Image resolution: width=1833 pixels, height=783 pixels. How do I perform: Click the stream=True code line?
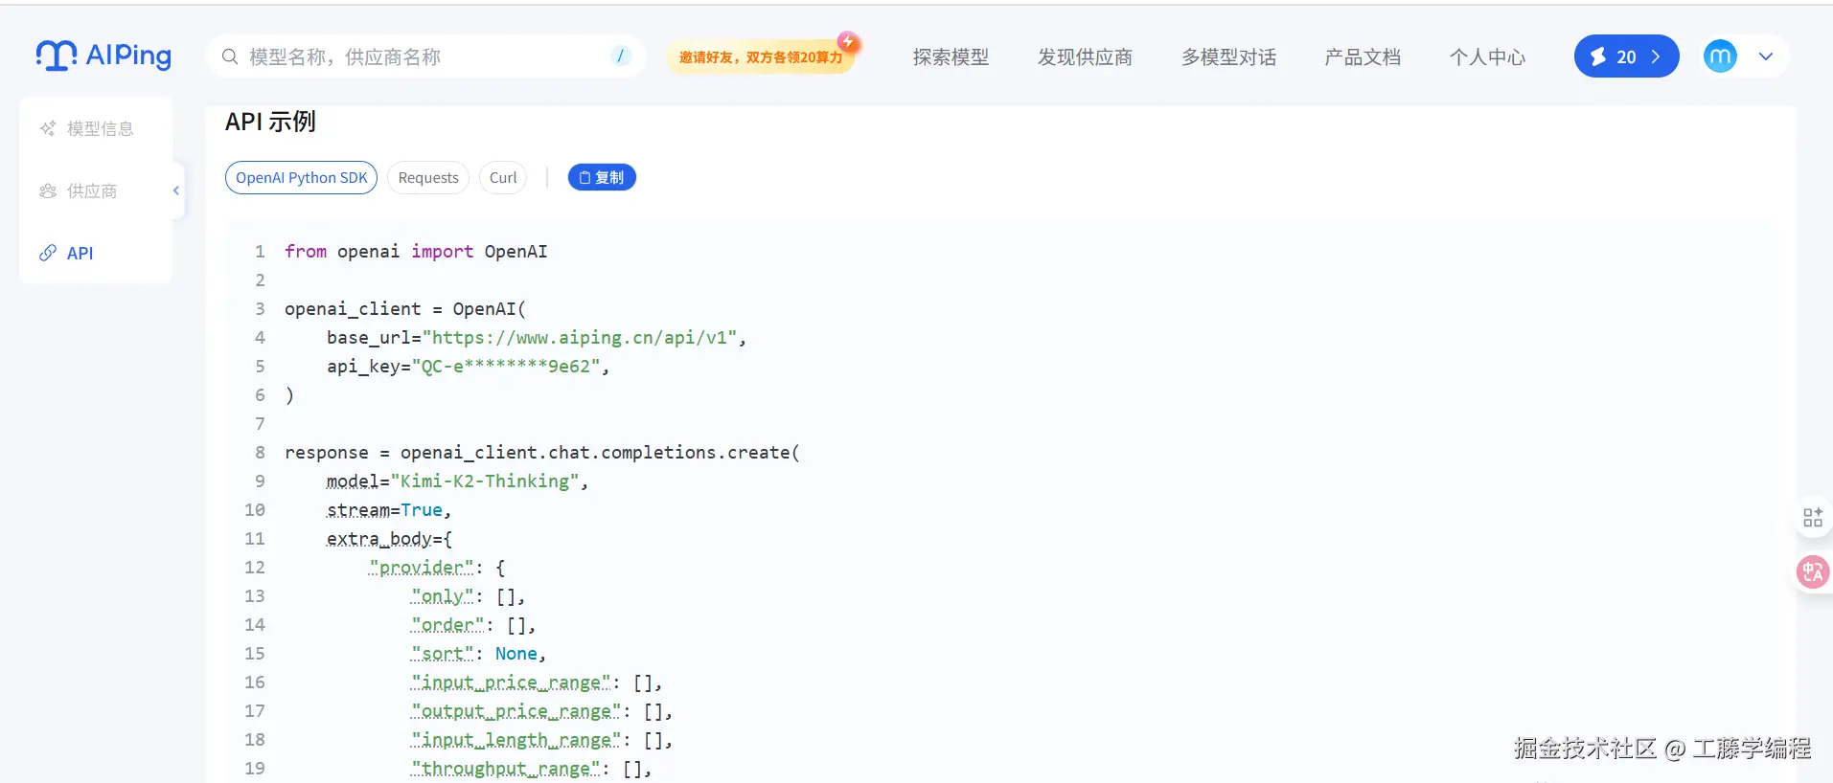(389, 510)
